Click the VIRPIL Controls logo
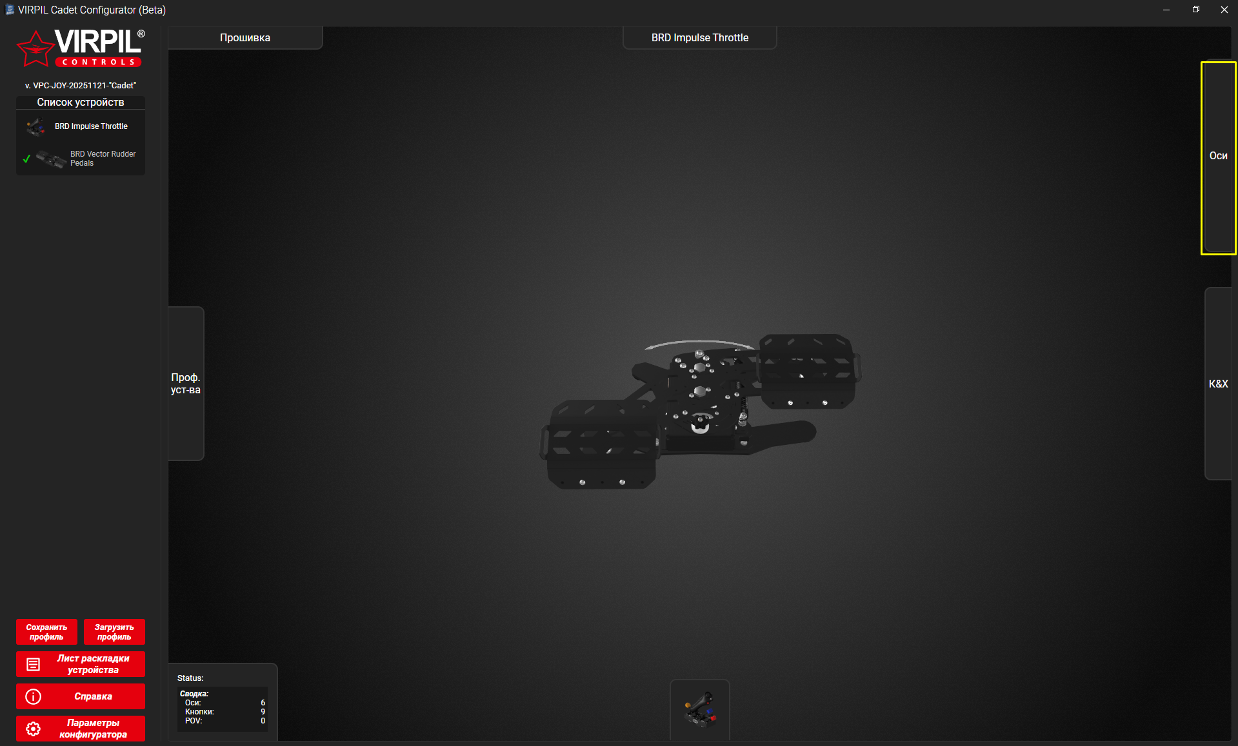Screen dimensions: 1238x746 click(x=81, y=48)
